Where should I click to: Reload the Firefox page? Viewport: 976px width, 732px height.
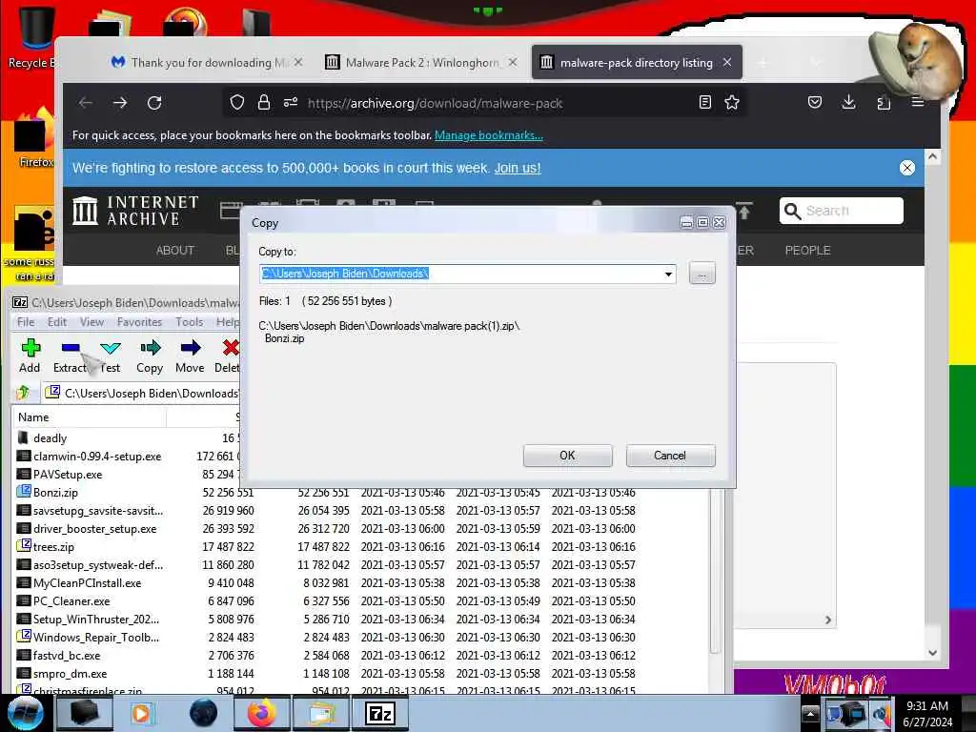point(154,103)
